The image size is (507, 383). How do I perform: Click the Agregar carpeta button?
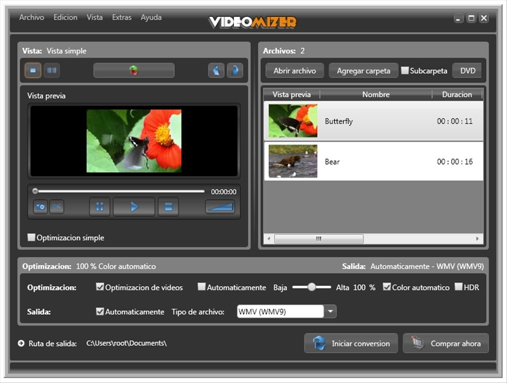click(x=364, y=70)
